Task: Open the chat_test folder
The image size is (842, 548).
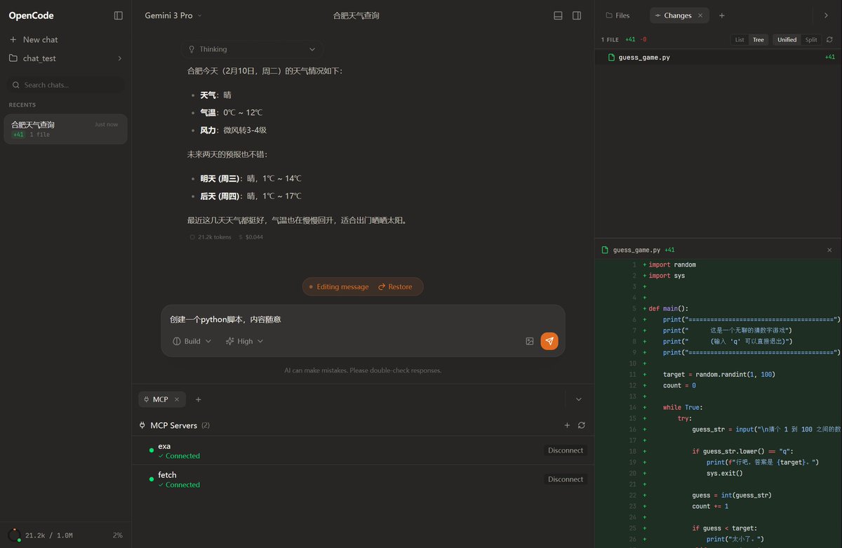Action: 39,58
